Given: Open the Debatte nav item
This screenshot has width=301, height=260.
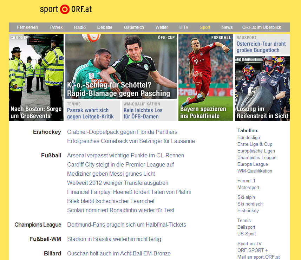Looking at the screenshot, I should click(x=105, y=27).
